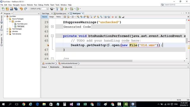Switch to the Bookmarks tab

[55, 67]
